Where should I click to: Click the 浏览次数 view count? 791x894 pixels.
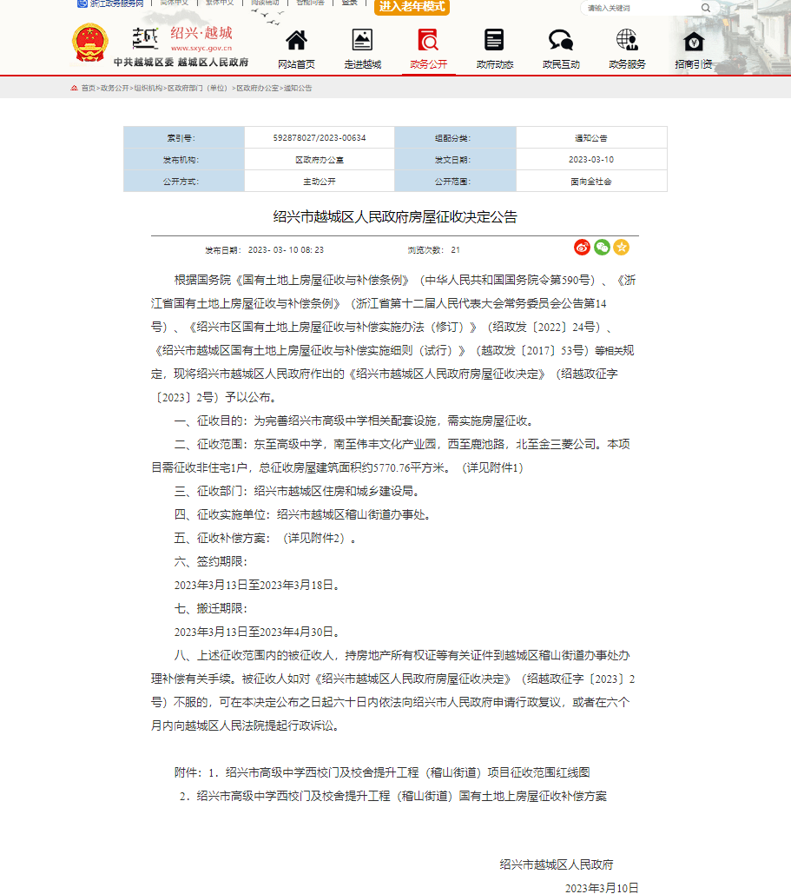tap(433, 249)
